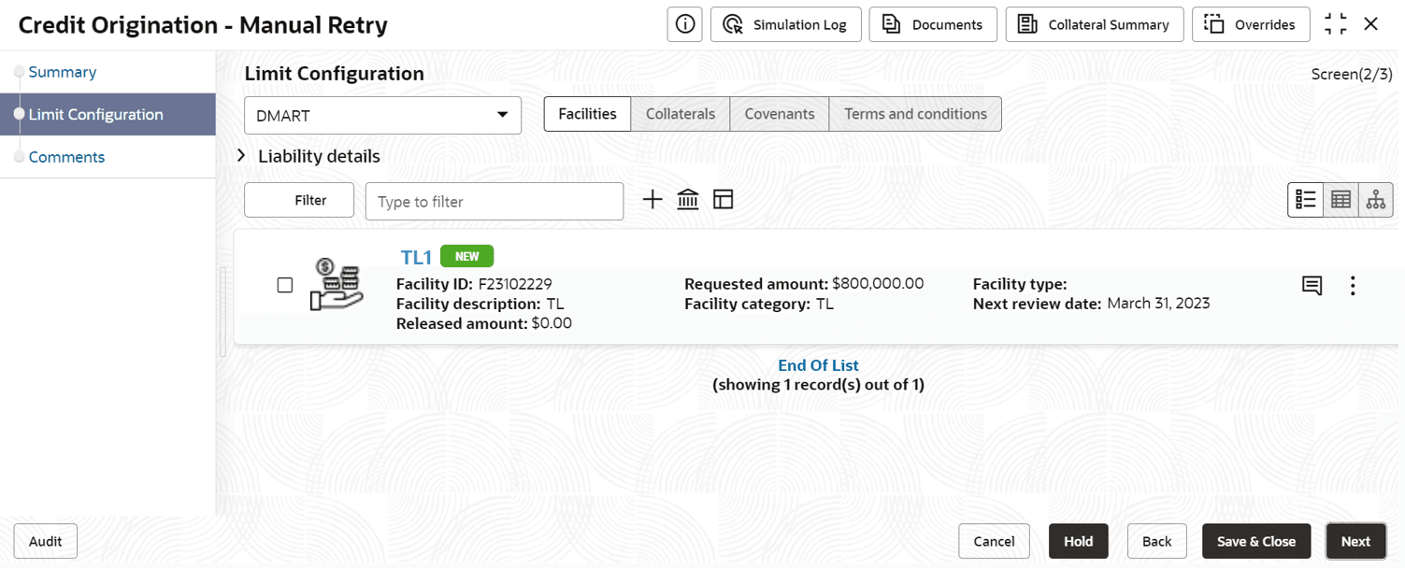Click the TL1 facility money icon
1405x568 pixels.
coord(337,284)
